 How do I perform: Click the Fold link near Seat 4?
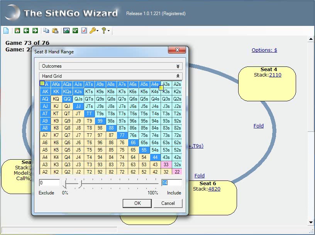(x=259, y=126)
